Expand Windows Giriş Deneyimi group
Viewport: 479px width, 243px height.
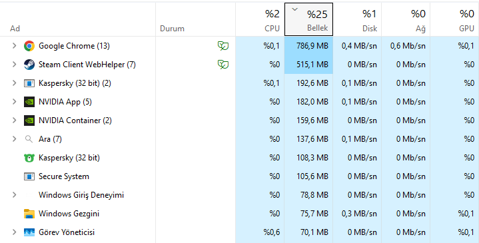(x=14, y=195)
